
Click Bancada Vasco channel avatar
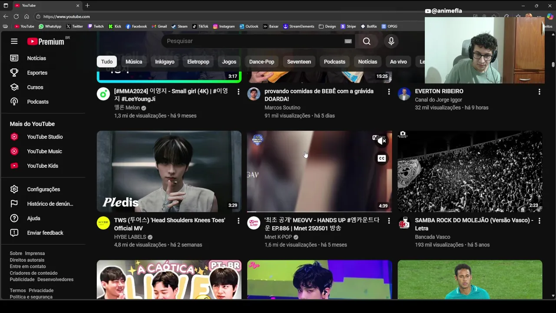coord(404,223)
